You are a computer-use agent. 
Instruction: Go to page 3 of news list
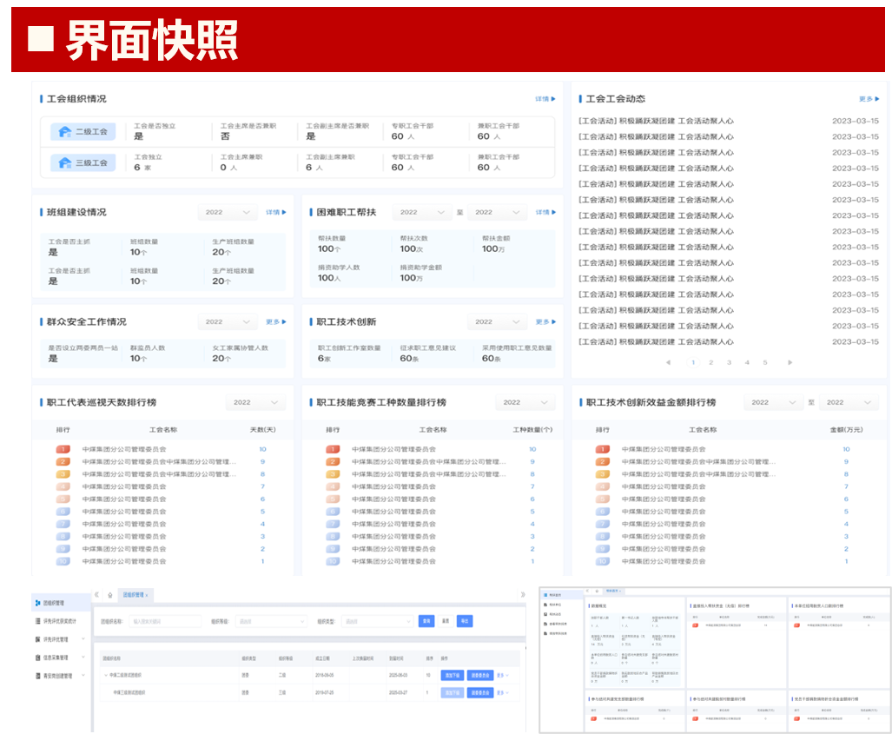pos(729,362)
